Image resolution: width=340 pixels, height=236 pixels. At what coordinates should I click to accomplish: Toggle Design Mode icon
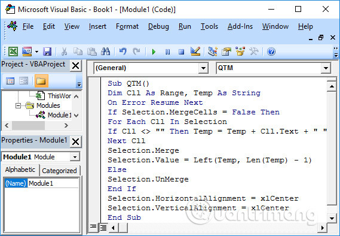(x=195, y=52)
